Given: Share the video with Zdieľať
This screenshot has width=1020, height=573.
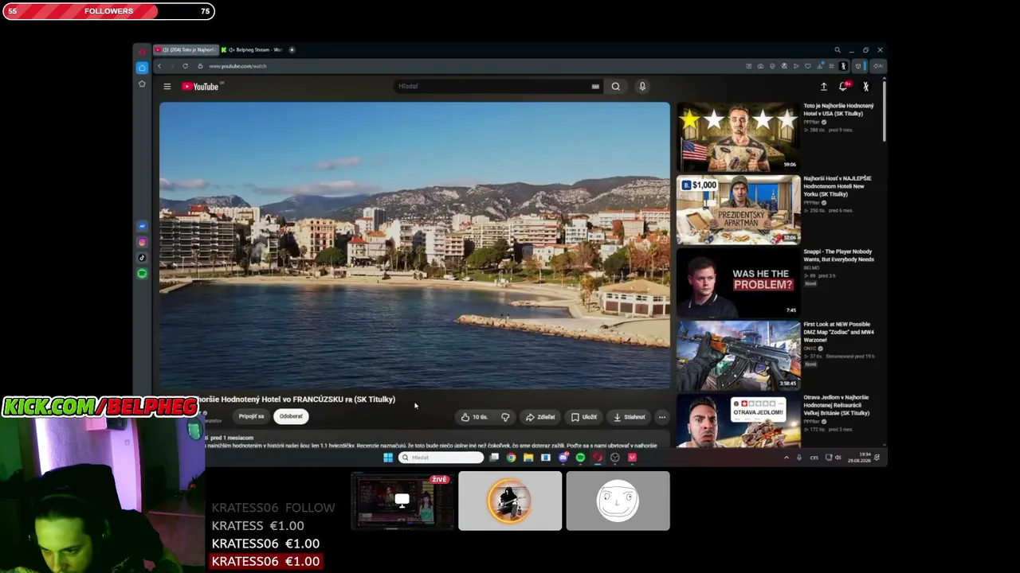Looking at the screenshot, I should point(540,417).
